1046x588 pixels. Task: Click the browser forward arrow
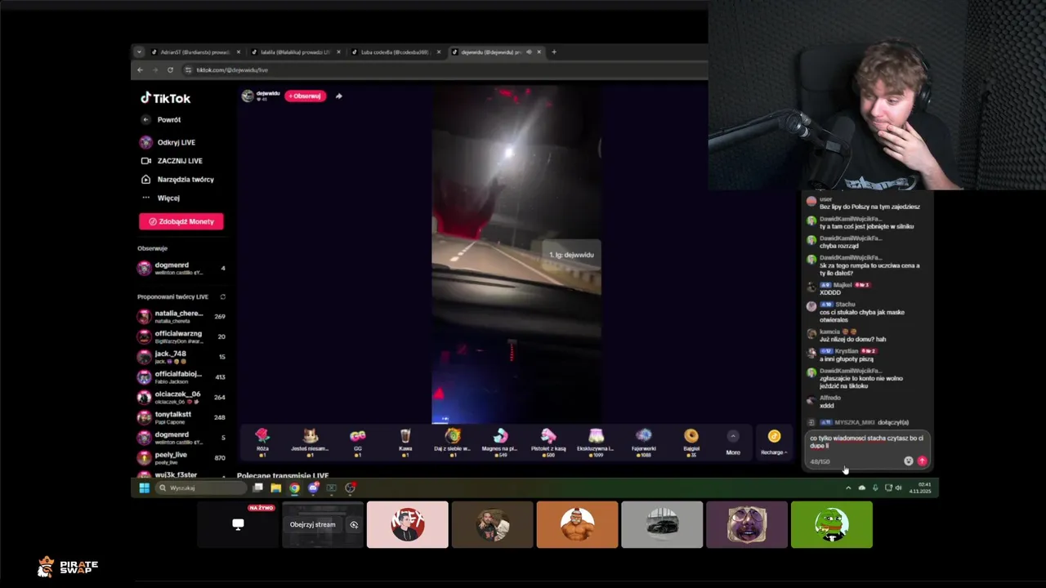click(x=154, y=70)
